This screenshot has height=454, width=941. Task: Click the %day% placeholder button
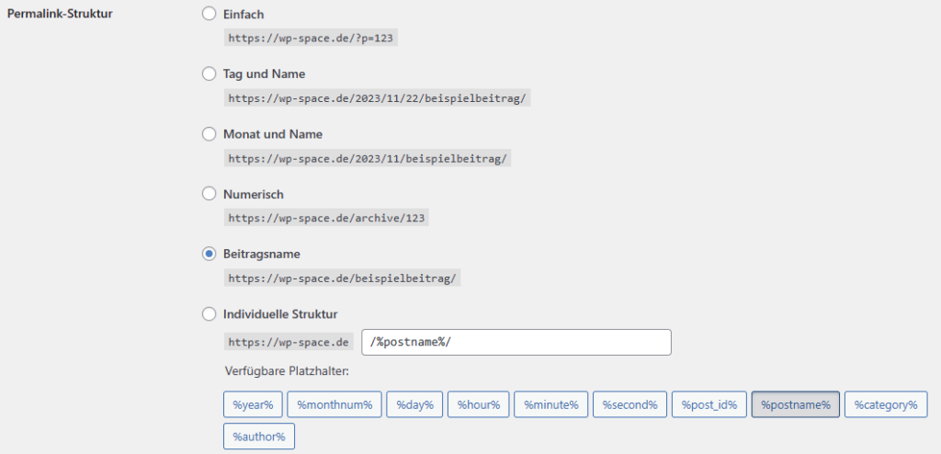click(414, 404)
